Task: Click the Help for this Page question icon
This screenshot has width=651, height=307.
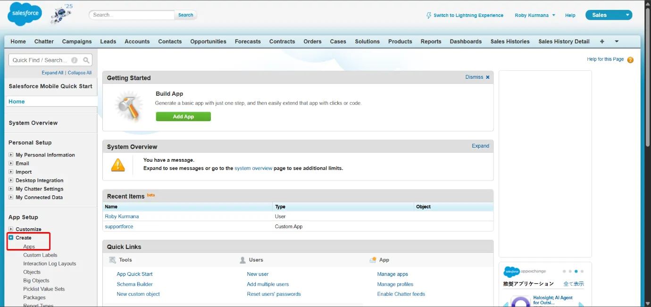Action: [630, 60]
